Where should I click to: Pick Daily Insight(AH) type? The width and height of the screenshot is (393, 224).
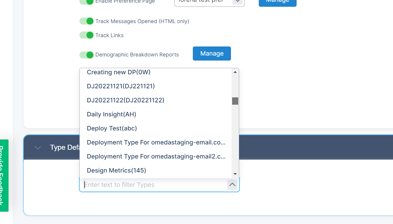tap(111, 114)
